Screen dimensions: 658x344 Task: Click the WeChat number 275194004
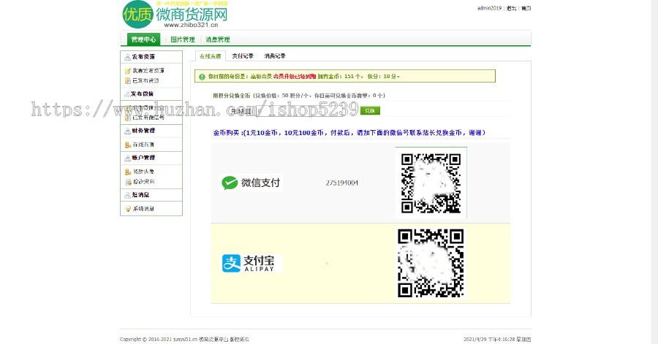tap(342, 183)
